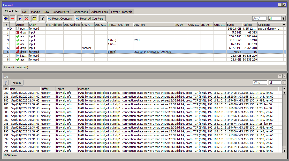This screenshot has width=289, height=161.
Task: Open the Address Lists tab
Action: coord(100,12)
